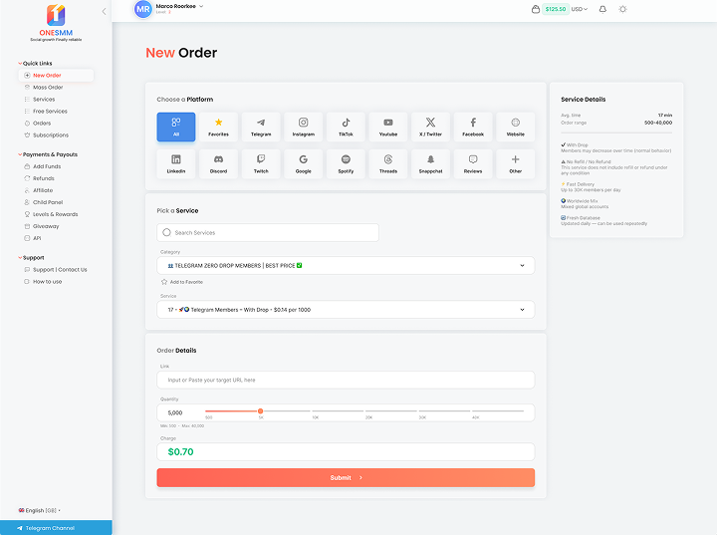Select the Youtube platform tile

coord(388,127)
